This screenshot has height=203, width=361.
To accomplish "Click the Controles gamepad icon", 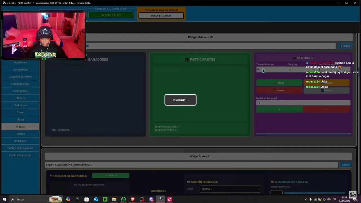I will tap(294, 58).
